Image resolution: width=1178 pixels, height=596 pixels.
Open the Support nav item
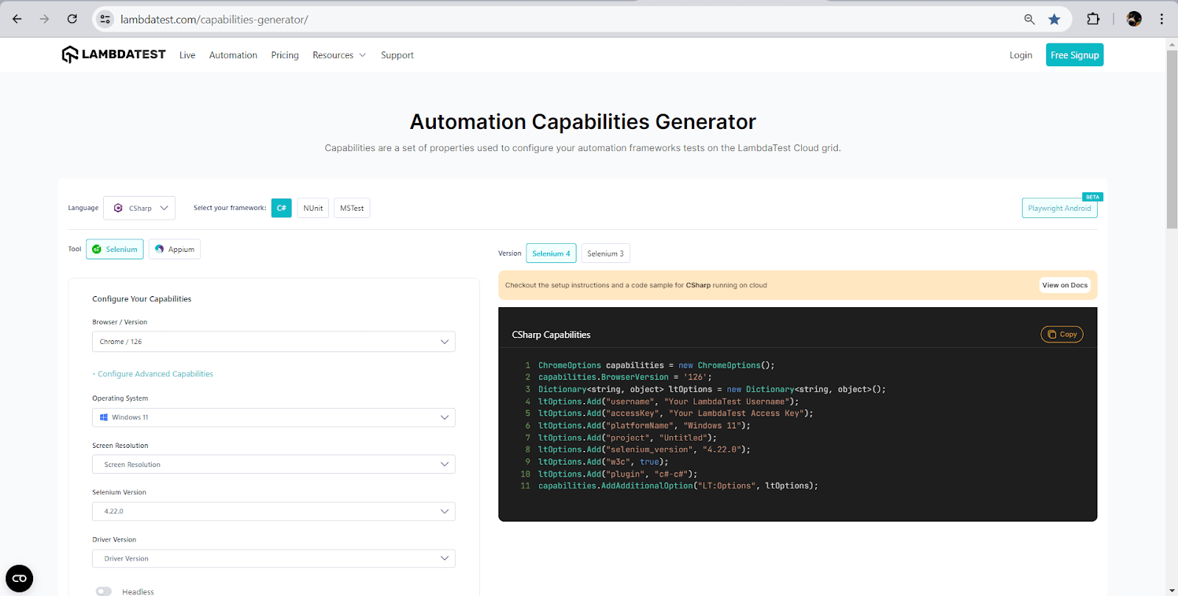397,55
